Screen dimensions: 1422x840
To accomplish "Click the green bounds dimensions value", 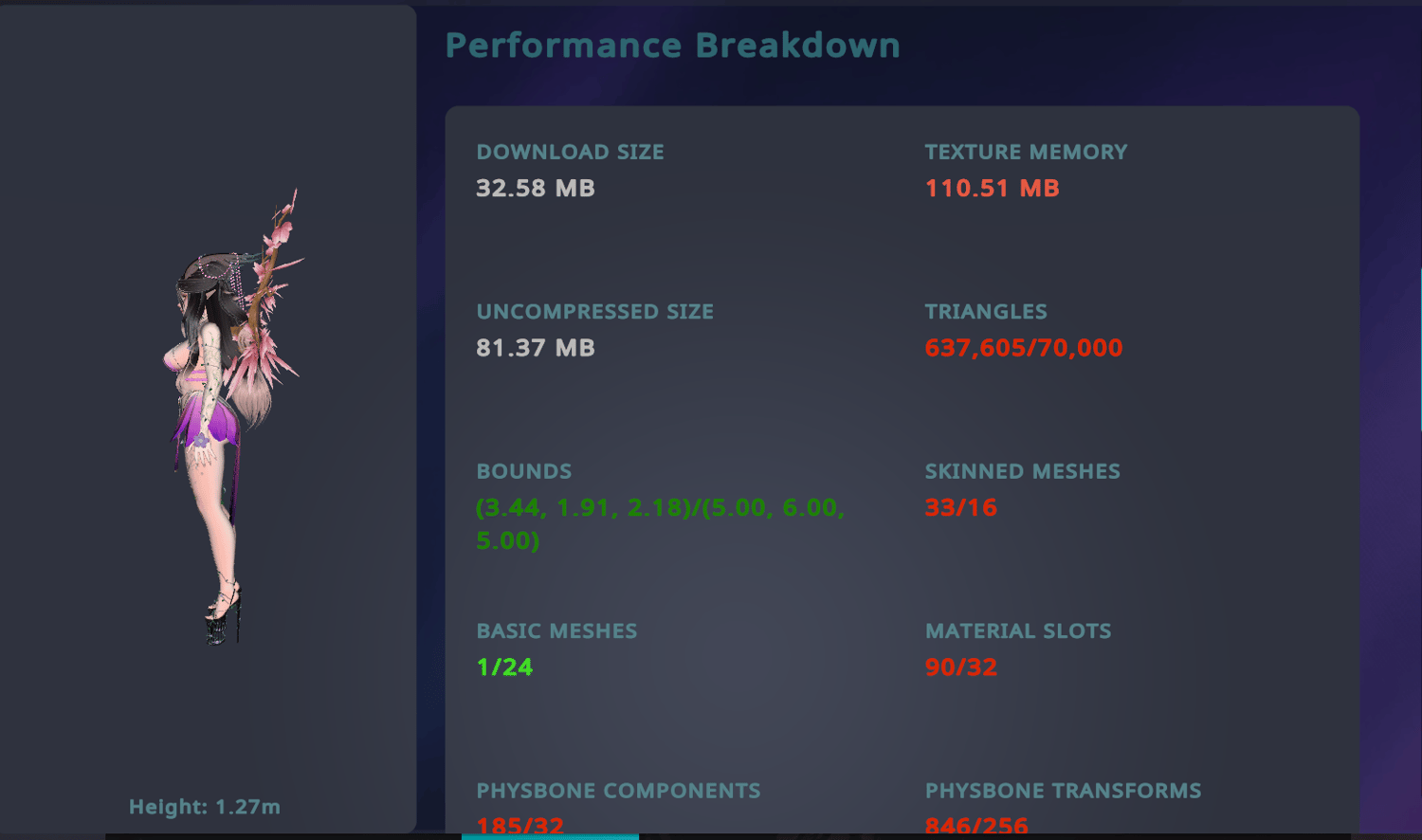I will [x=661, y=523].
